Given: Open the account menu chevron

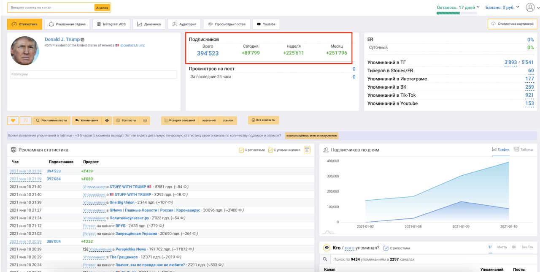Looking at the screenshot, I should pyautogui.click(x=538, y=8).
